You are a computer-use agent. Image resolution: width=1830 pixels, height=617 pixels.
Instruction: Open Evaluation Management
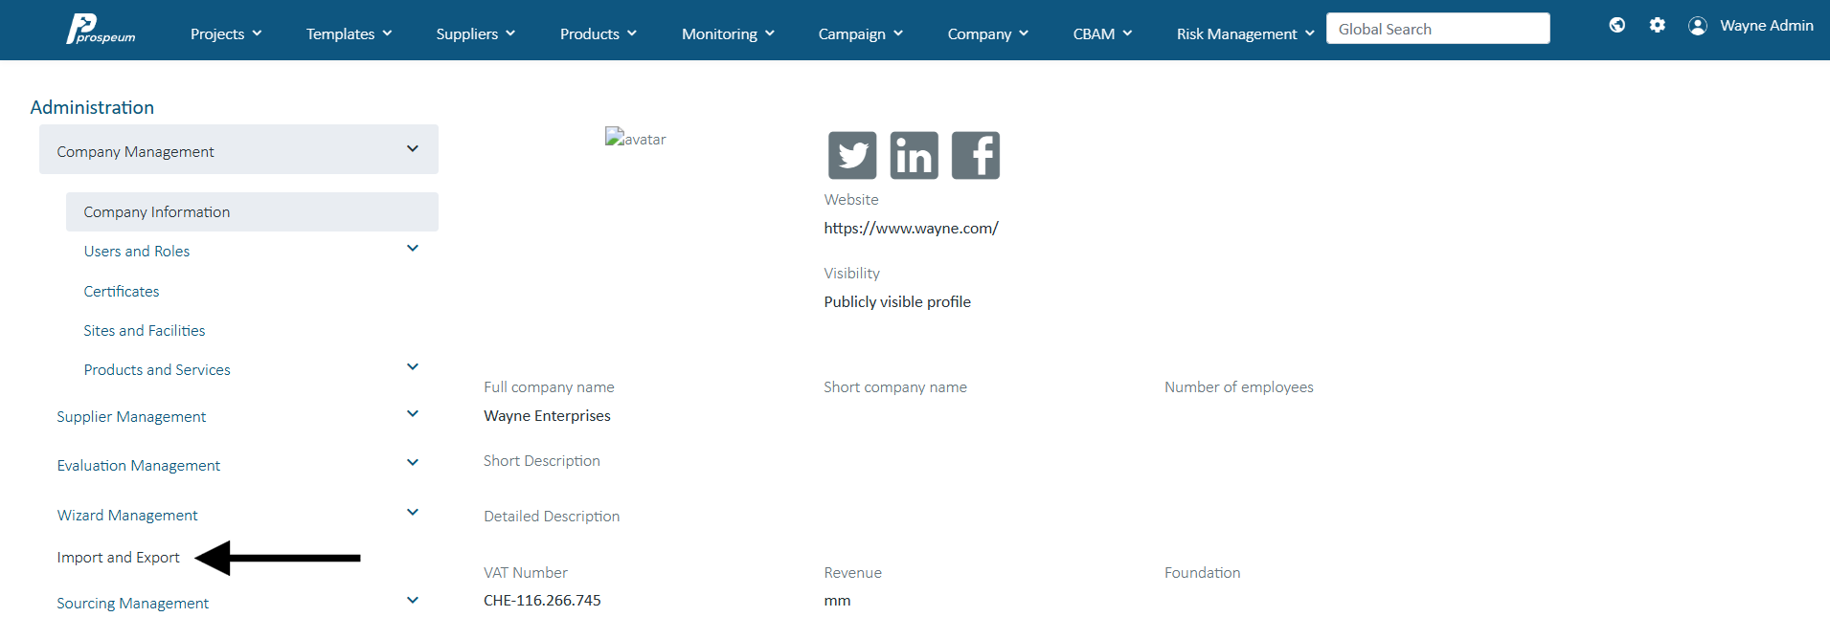pyautogui.click(x=139, y=466)
